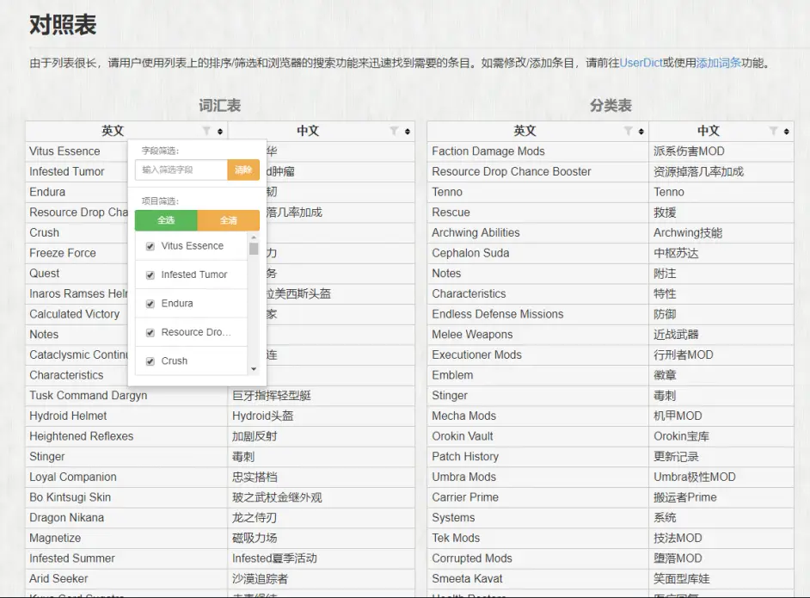Click the 笑面型库娃 cell
This screenshot has width=810, height=598.
coord(721,579)
